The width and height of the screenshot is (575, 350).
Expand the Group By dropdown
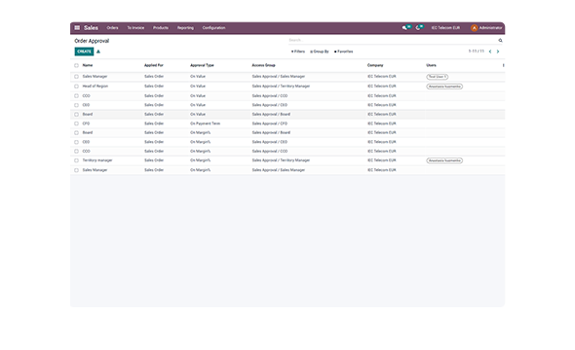tap(320, 52)
